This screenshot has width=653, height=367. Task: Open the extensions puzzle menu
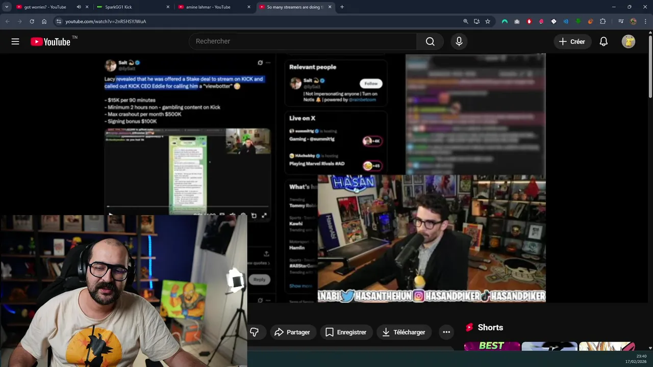(x=602, y=21)
